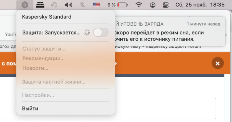Toggle the Защита protection switch
This screenshot has height=122, width=232.
[101, 33]
